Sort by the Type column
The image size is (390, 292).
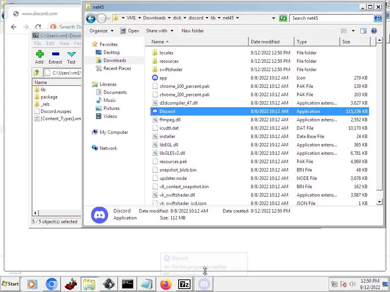coord(316,42)
